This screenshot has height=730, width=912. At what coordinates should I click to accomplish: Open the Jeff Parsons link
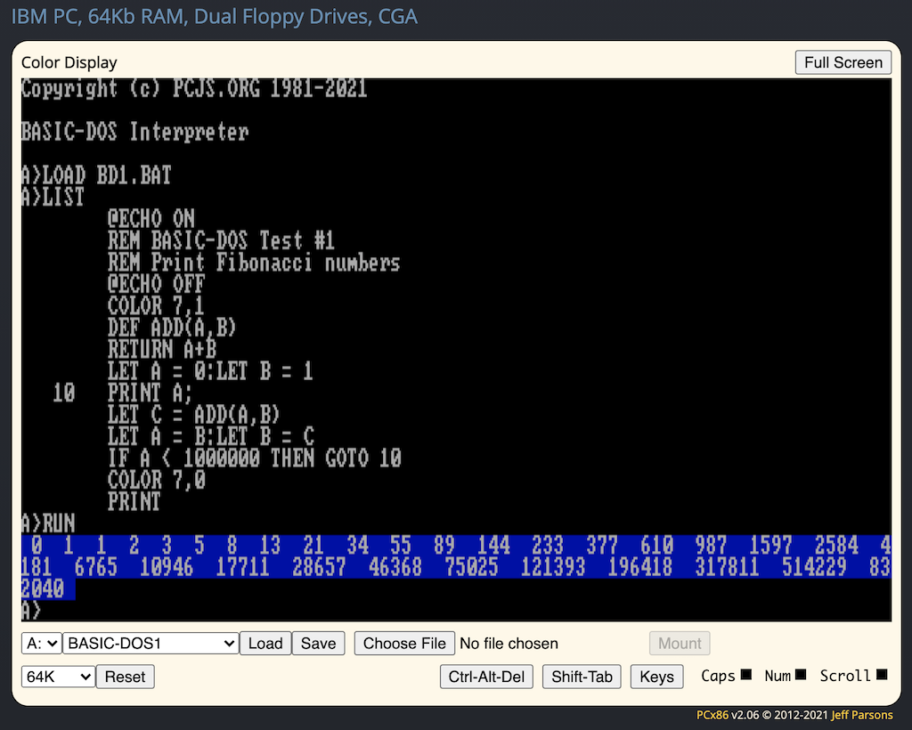862,715
